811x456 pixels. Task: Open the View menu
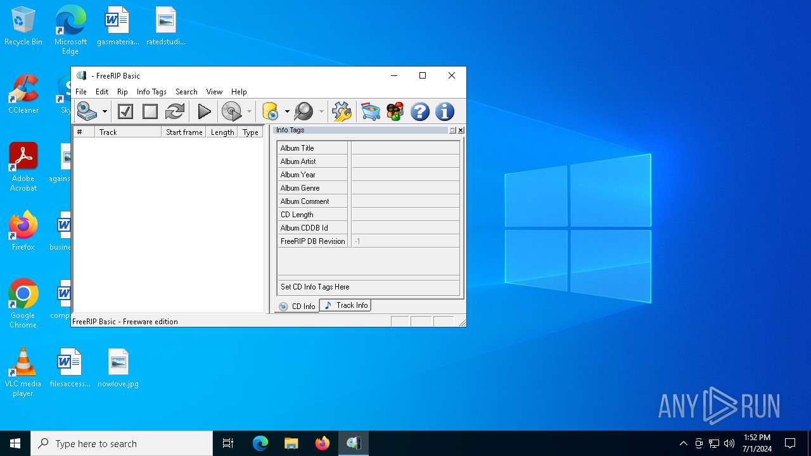point(214,92)
